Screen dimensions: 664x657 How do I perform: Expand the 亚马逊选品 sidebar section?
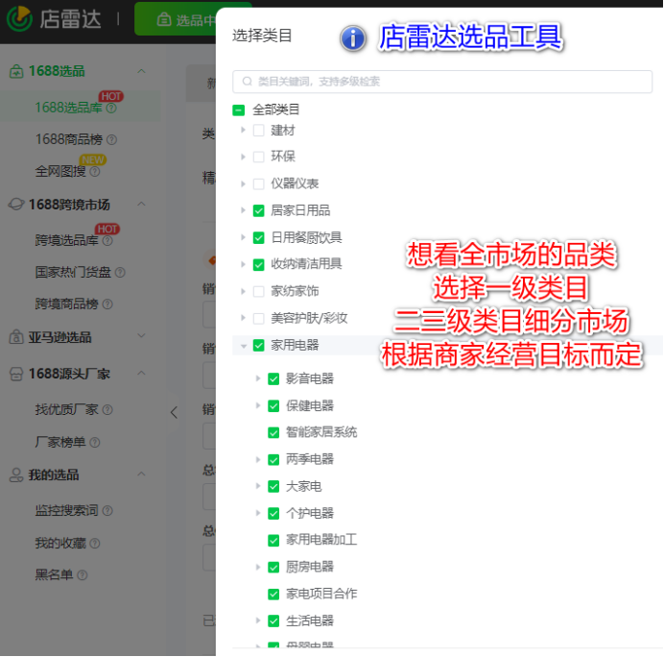(141, 336)
